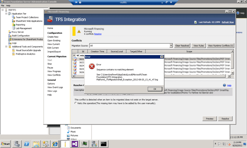This screenshot has height=148, width=247.
Task: Click the conflicts list scroll-right arrow
Action: (229, 76)
